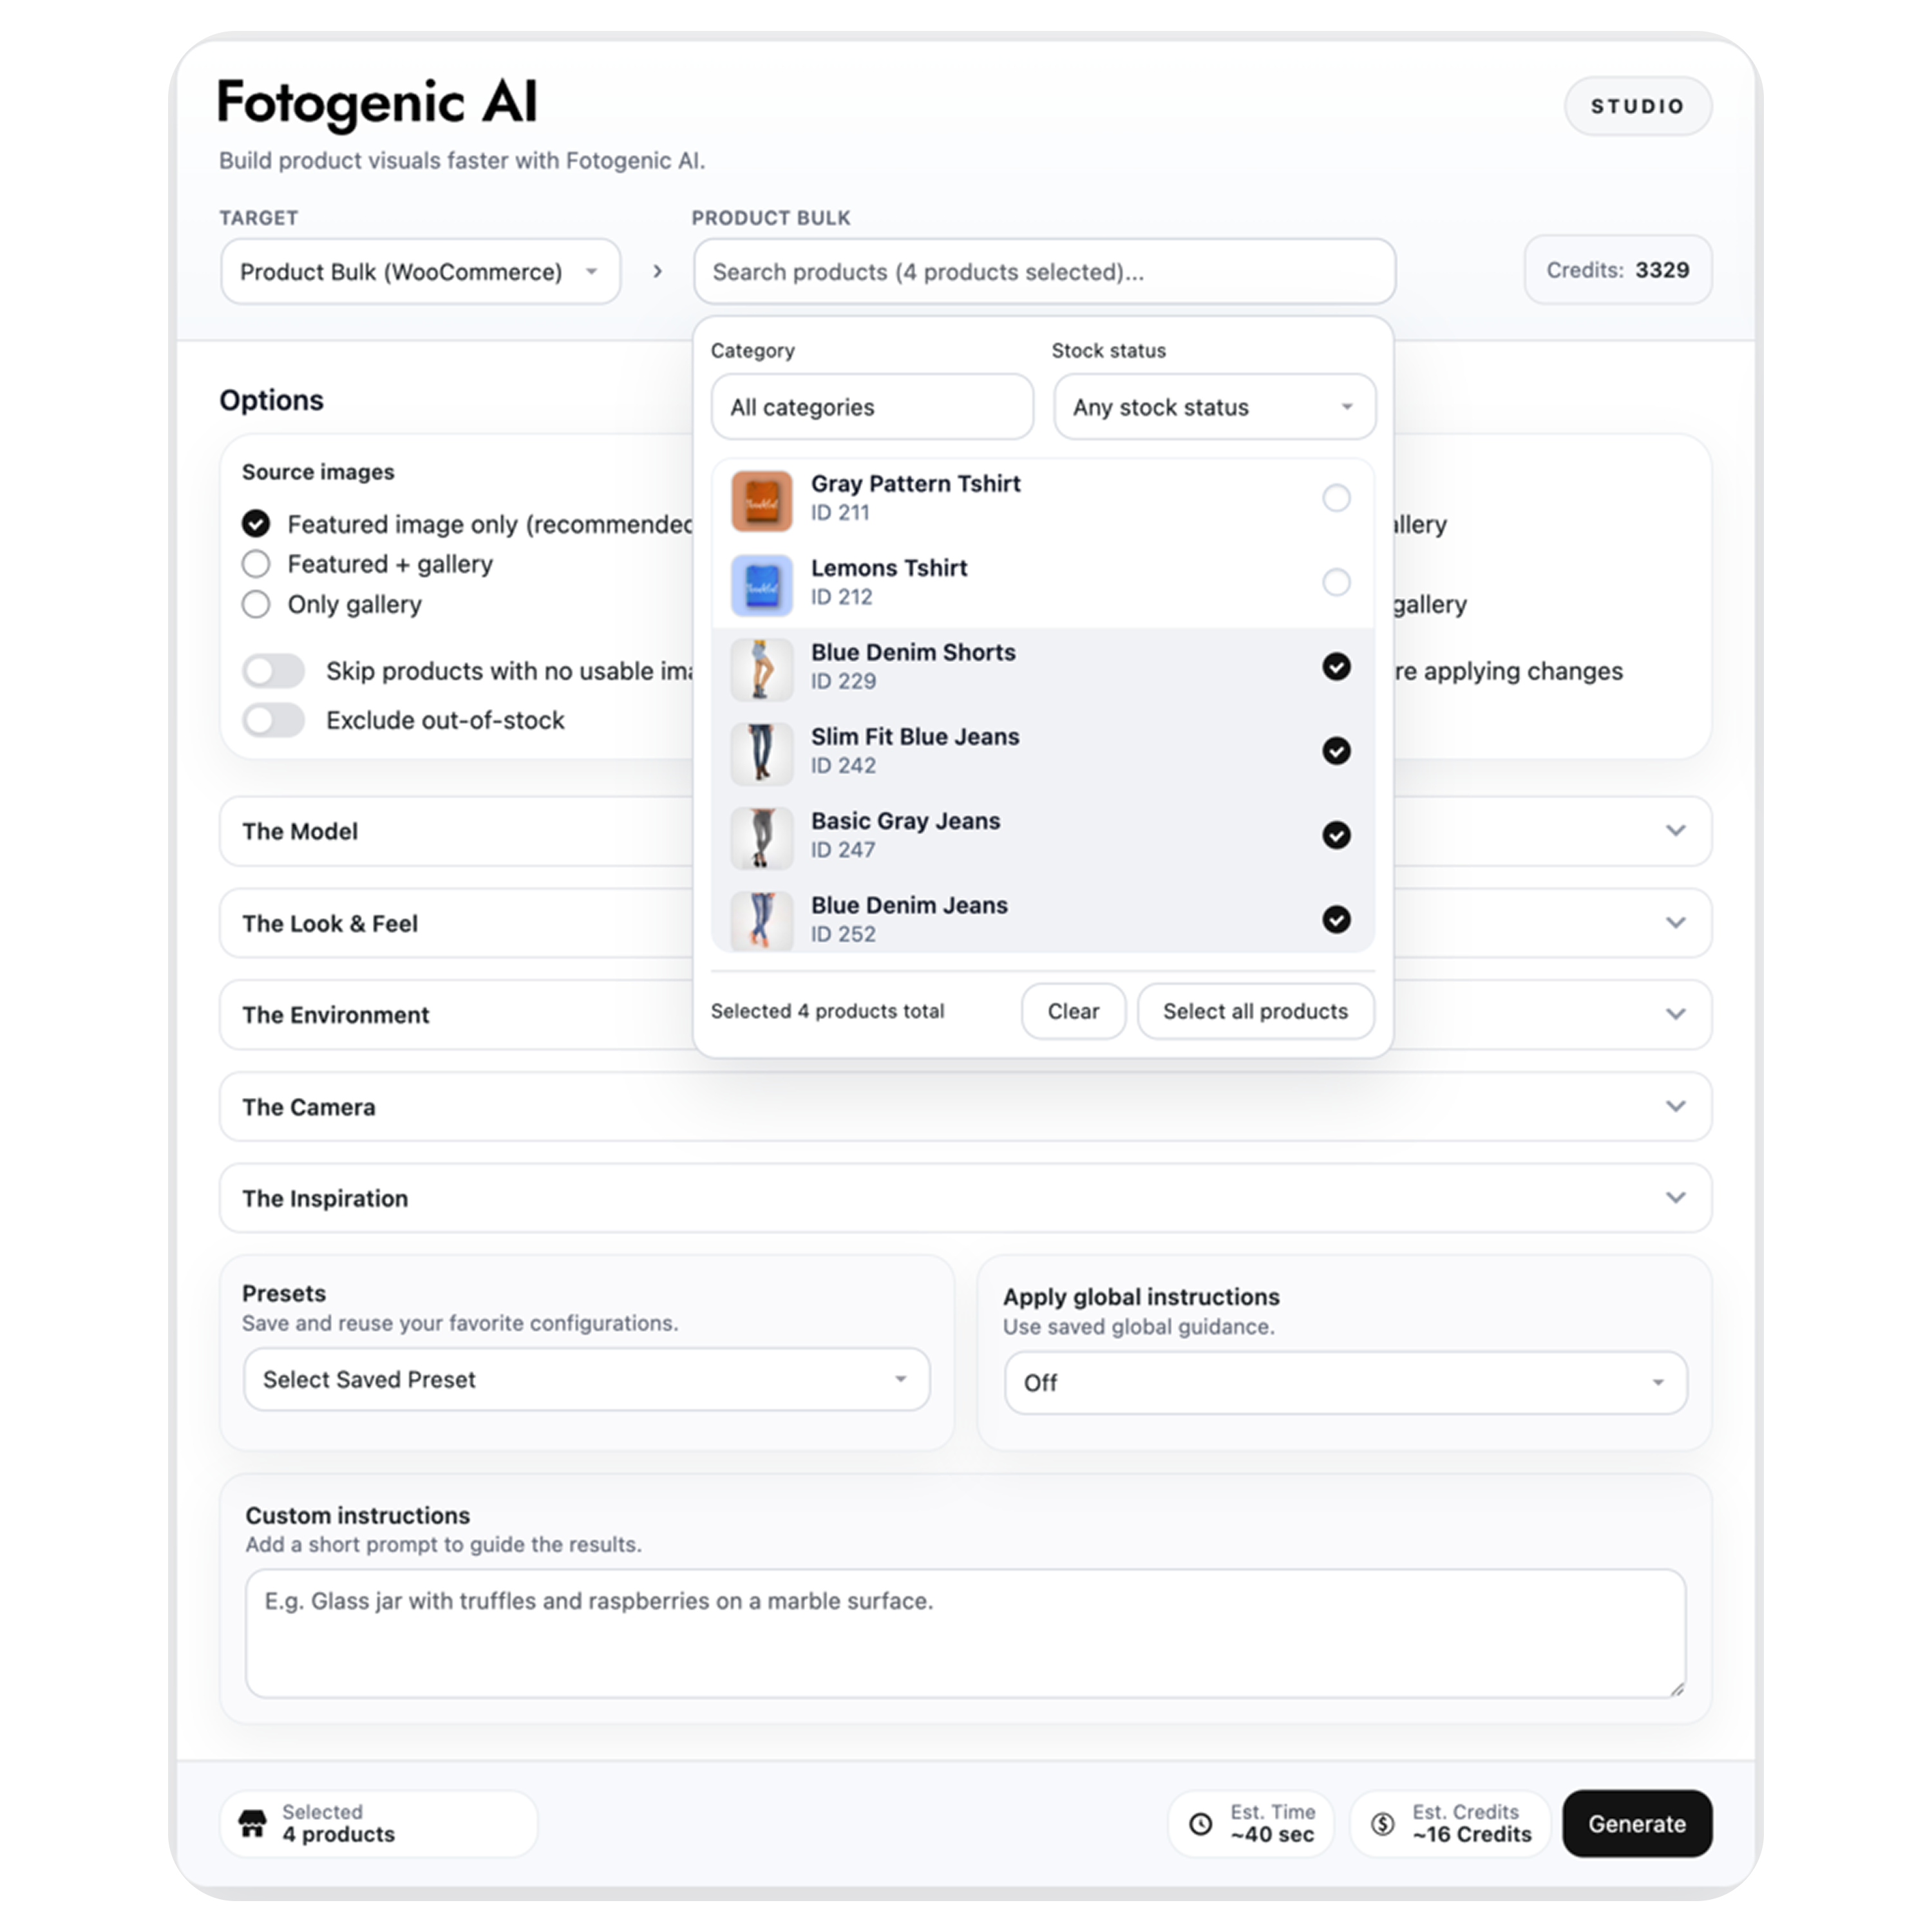The height and width of the screenshot is (1932, 1932).
Task: Enable "Skip products with no usable images"
Action: pos(273,671)
